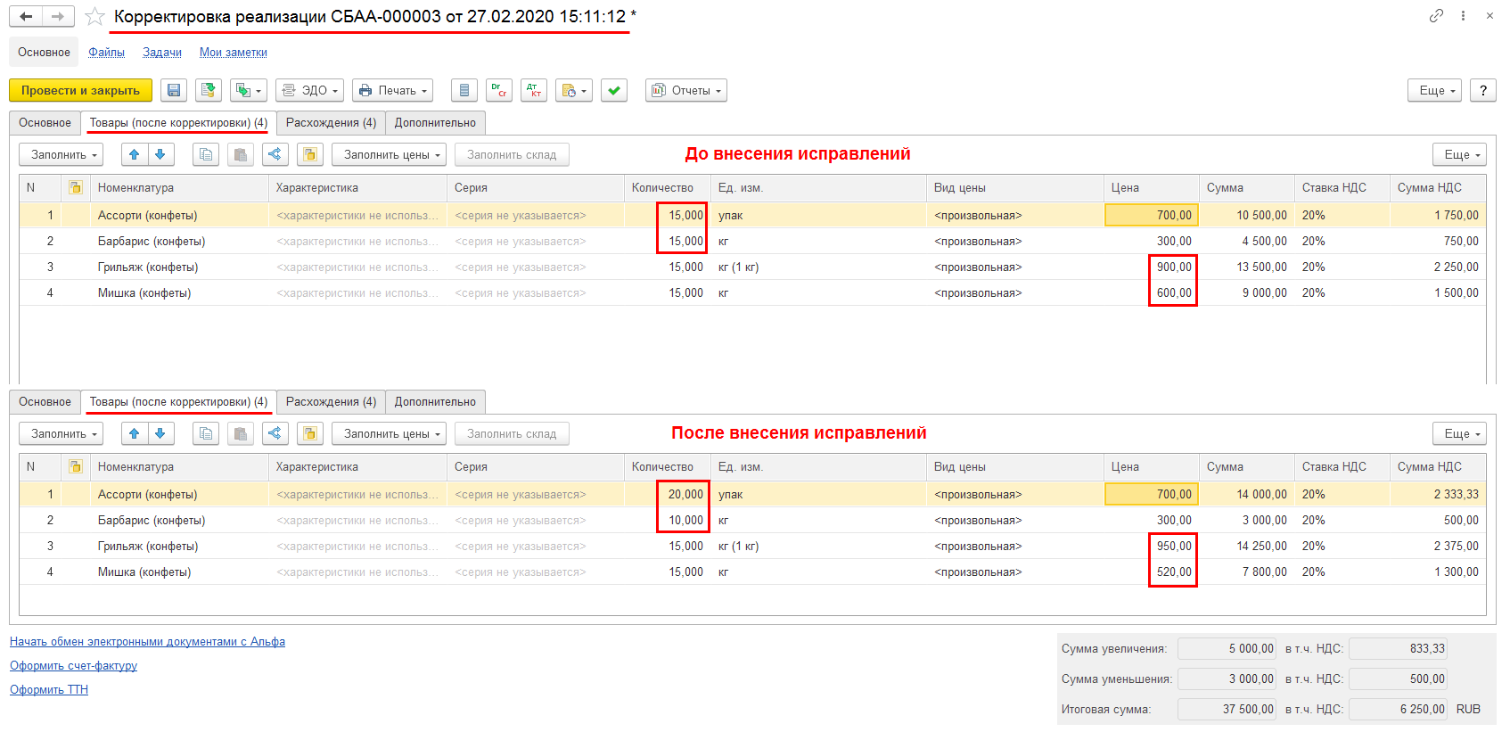This screenshot has height=732, width=1510.
Task: Click the Ставка НДС column header in lower table
Action: point(1342,466)
